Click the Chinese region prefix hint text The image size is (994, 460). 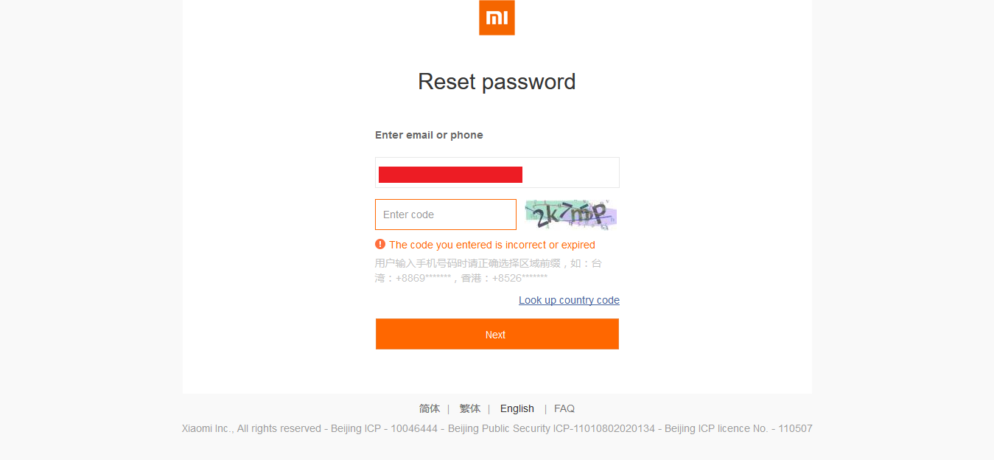coord(488,271)
